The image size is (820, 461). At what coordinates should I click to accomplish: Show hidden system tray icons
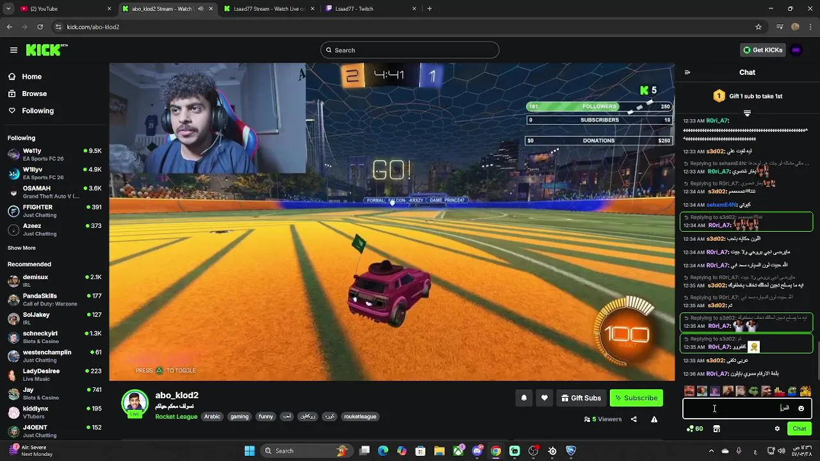point(710,451)
